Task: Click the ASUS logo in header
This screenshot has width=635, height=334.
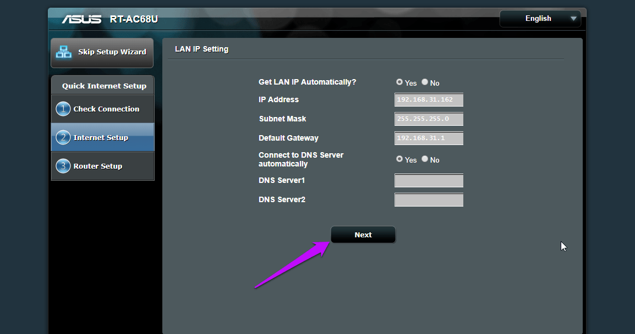Action: pos(81,19)
